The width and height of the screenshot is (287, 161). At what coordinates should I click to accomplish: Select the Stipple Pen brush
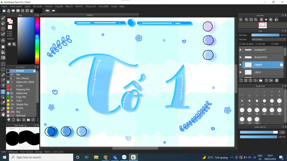21,105
